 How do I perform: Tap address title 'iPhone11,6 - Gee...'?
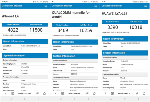25,94
